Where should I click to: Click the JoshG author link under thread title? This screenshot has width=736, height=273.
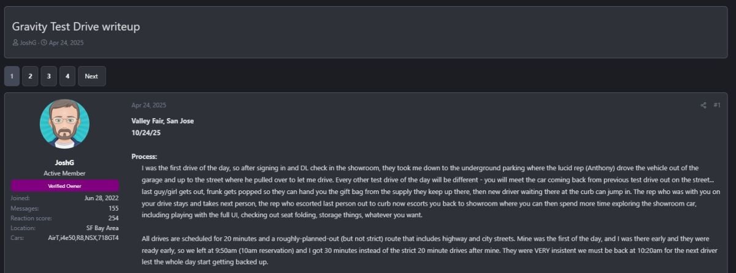tap(28, 43)
